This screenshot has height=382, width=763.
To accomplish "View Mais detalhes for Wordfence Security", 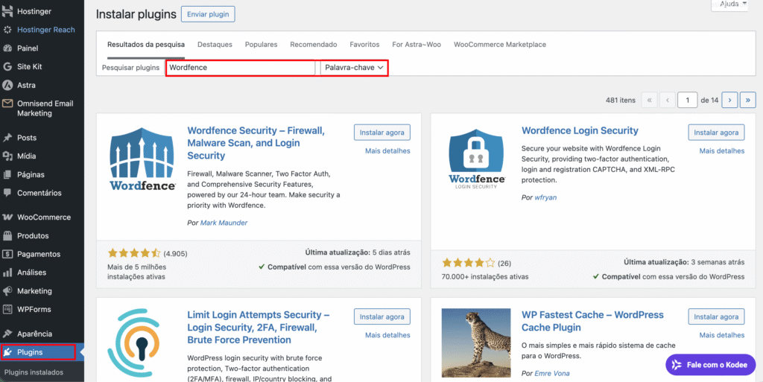I will point(387,150).
